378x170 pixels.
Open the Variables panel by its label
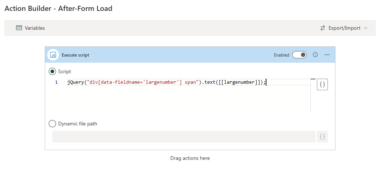(35, 28)
